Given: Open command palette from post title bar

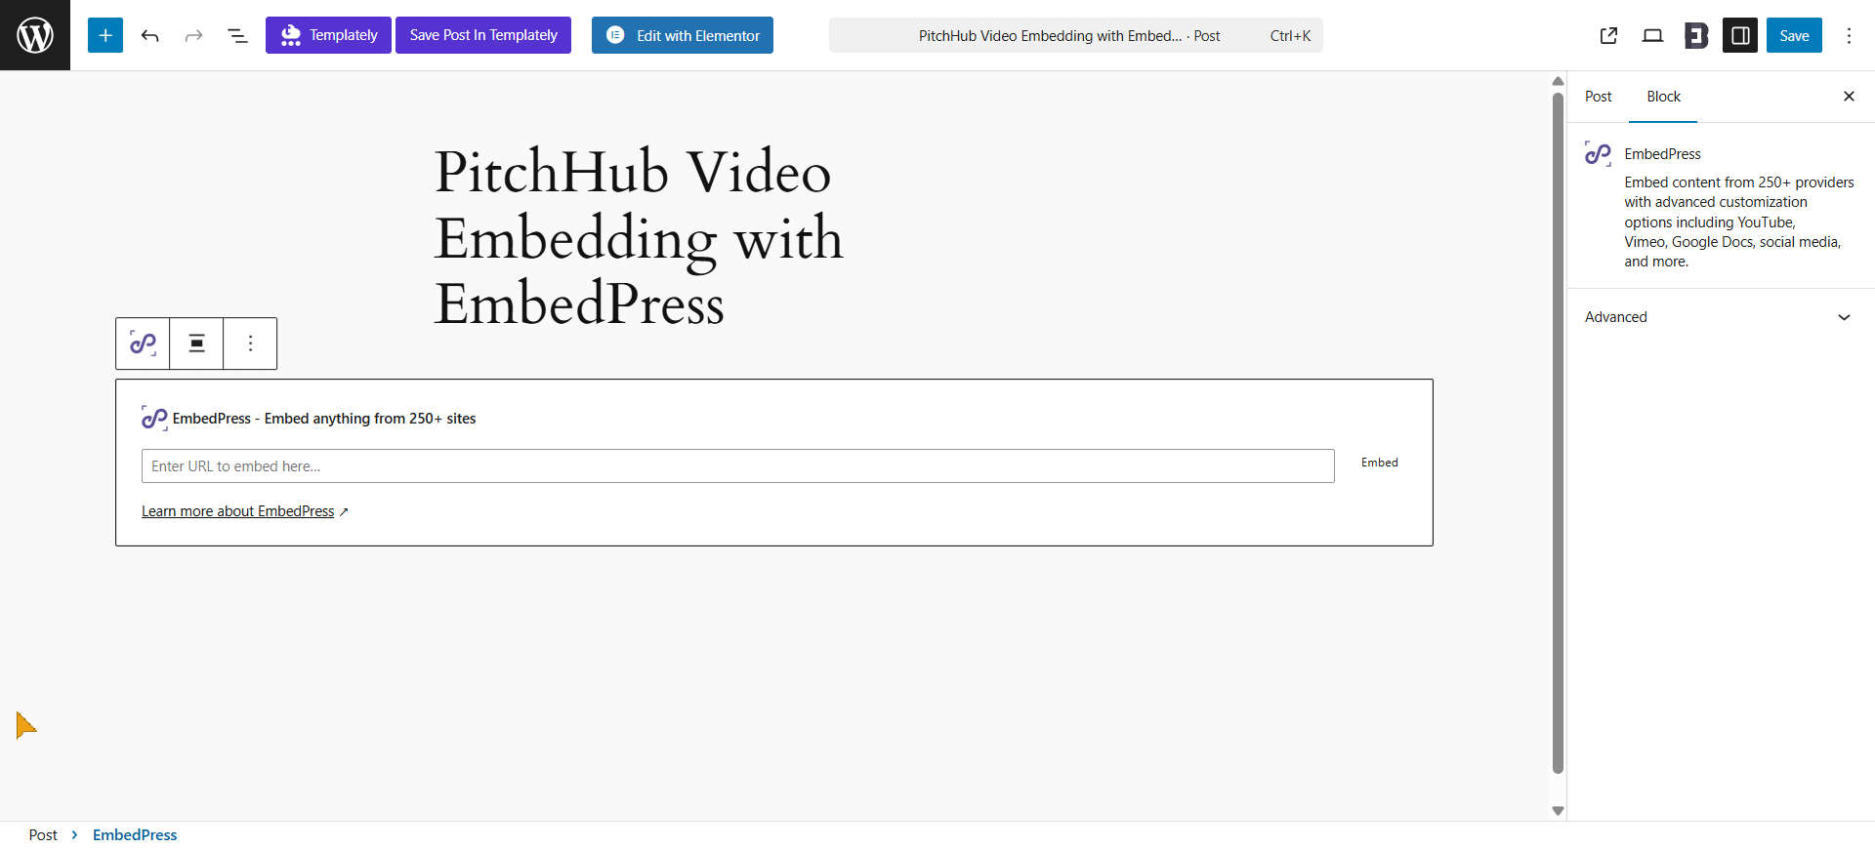Looking at the screenshot, I should (x=1075, y=35).
